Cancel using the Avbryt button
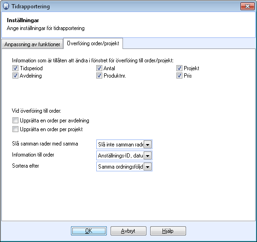This screenshot has width=257, height=242. pos(128,231)
